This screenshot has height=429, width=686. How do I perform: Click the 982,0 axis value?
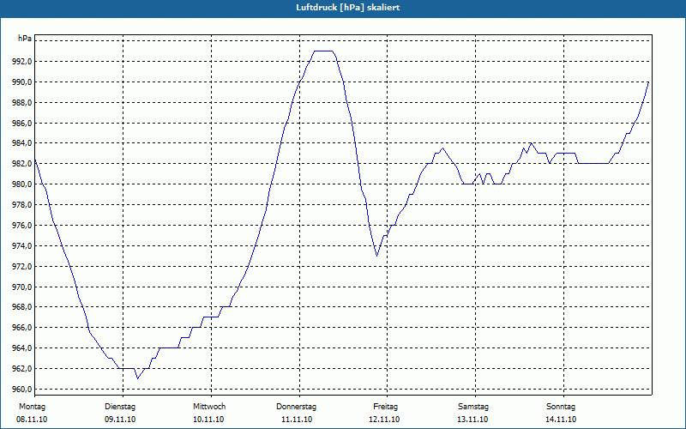21,164
